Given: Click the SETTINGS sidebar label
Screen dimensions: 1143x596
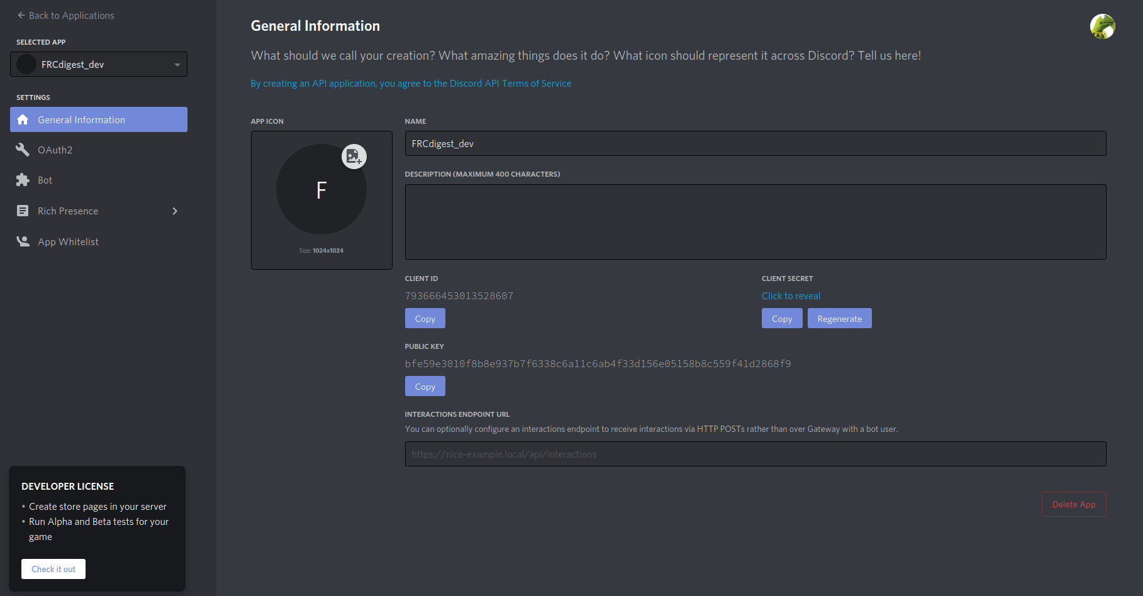Looking at the screenshot, I should coord(33,97).
